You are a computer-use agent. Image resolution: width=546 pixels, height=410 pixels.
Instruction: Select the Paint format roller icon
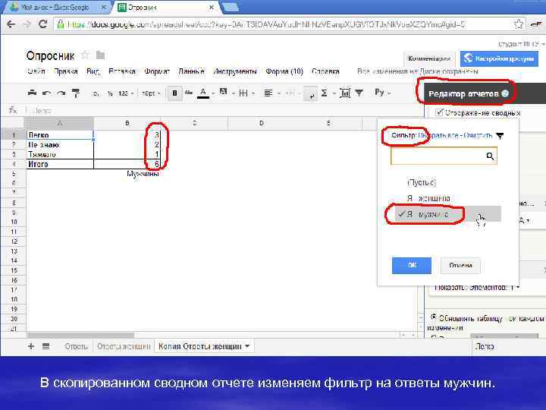pos(76,93)
